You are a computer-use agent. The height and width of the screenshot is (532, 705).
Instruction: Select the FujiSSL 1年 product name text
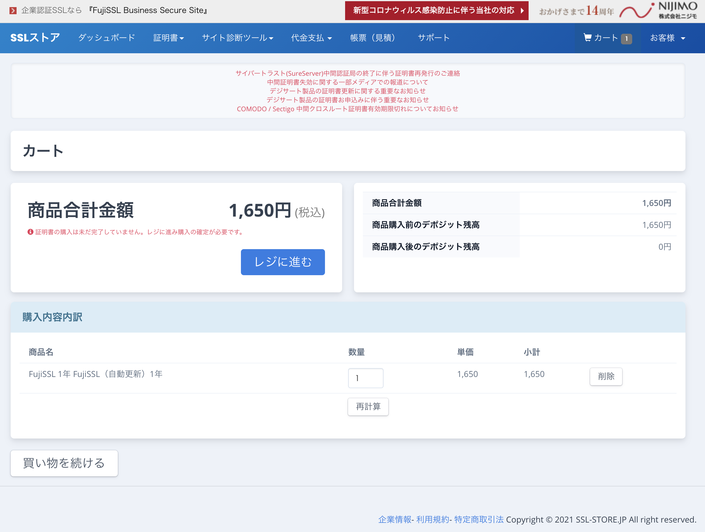[96, 374]
